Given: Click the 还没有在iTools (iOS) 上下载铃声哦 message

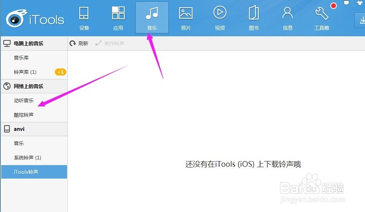Looking at the screenshot, I should (243, 164).
